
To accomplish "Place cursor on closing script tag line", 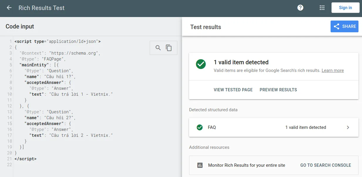I will click(26, 159).
